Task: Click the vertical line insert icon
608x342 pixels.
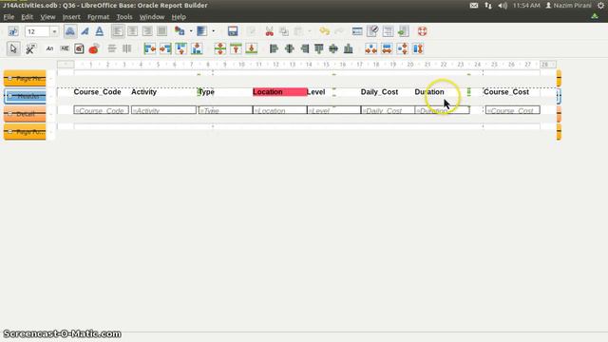Action: pos(126,48)
